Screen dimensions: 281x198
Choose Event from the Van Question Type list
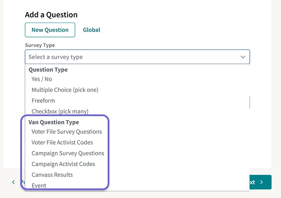(39, 185)
